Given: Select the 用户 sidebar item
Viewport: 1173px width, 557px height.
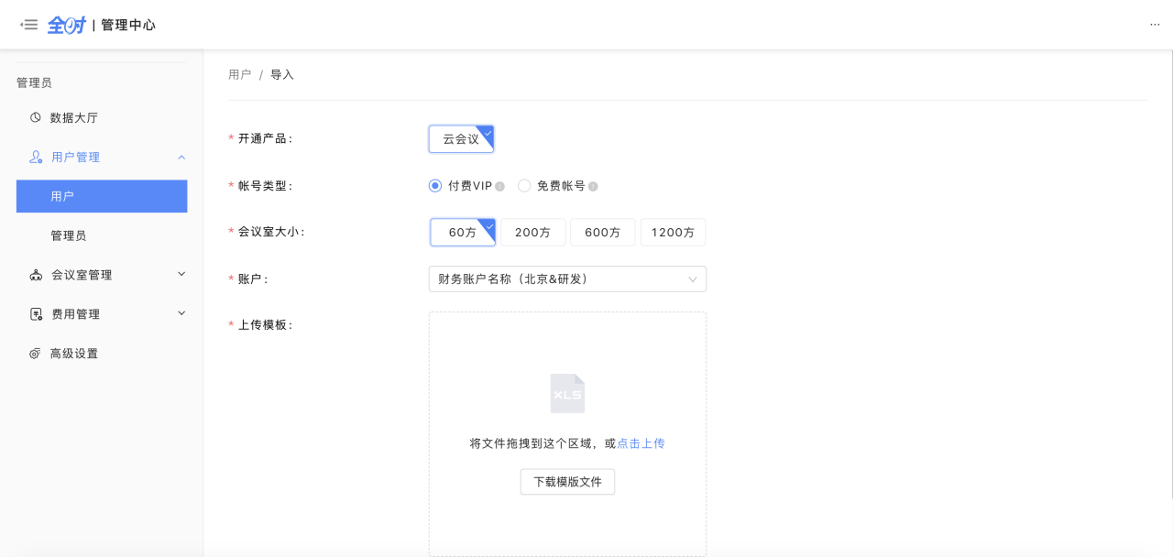Looking at the screenshot, I should pos(102,196).
